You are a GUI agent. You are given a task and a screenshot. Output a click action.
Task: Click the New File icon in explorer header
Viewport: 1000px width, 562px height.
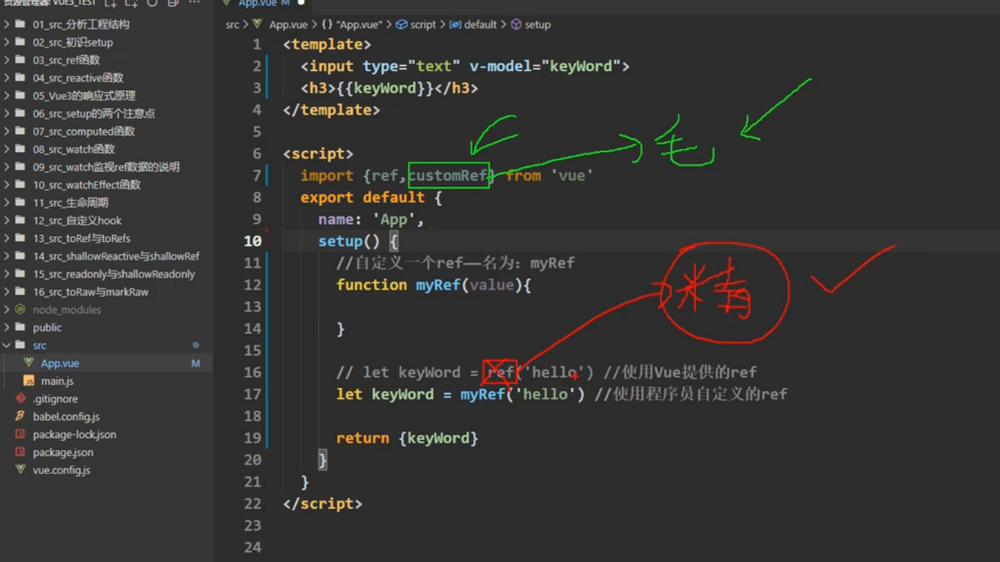(x=111, y=3)
